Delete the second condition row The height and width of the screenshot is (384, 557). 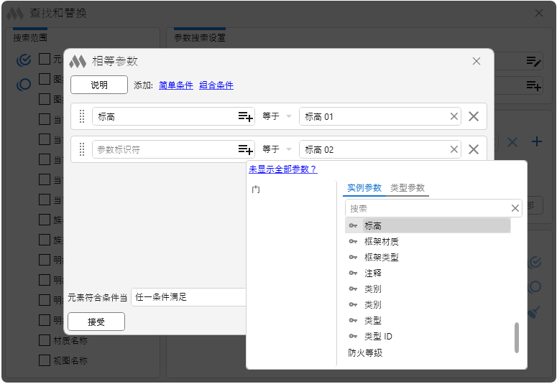coord(474,149)
